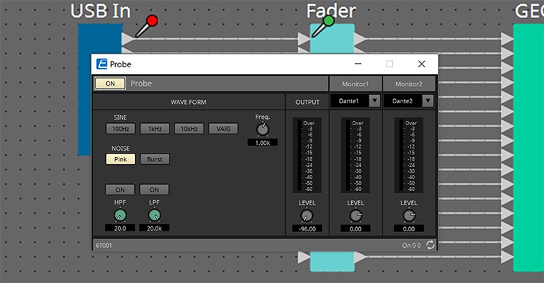Select the 1kHz sine waveform button
The width and height of the screenshot is (544, 283).
(x=155, y=129)
